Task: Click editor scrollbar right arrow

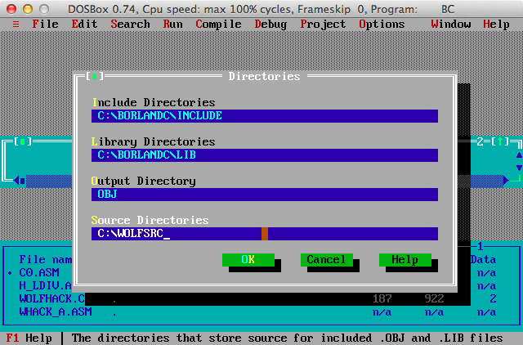Action: (x=507, y=181)
